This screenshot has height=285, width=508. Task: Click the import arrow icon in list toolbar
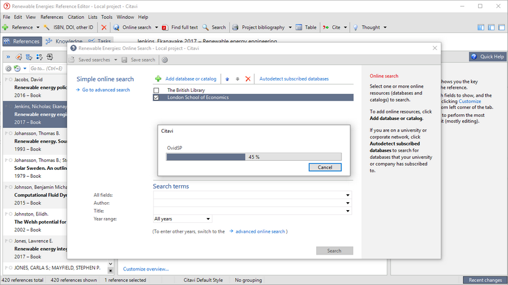pos(50,57)
